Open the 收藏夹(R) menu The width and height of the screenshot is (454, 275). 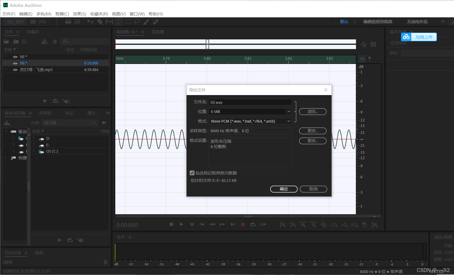(99, 14)
